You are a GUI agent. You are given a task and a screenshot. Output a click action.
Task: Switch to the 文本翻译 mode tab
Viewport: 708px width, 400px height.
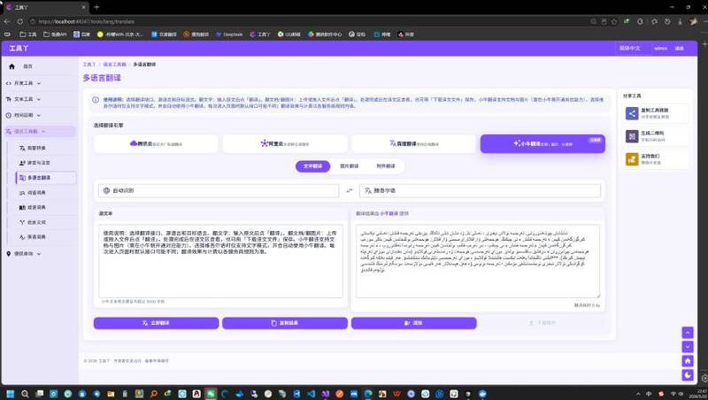tap(313, 166)
